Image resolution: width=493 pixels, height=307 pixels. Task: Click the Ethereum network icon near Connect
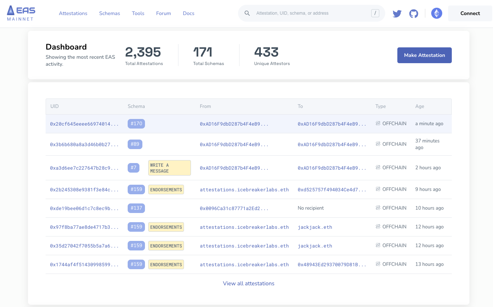437,13
